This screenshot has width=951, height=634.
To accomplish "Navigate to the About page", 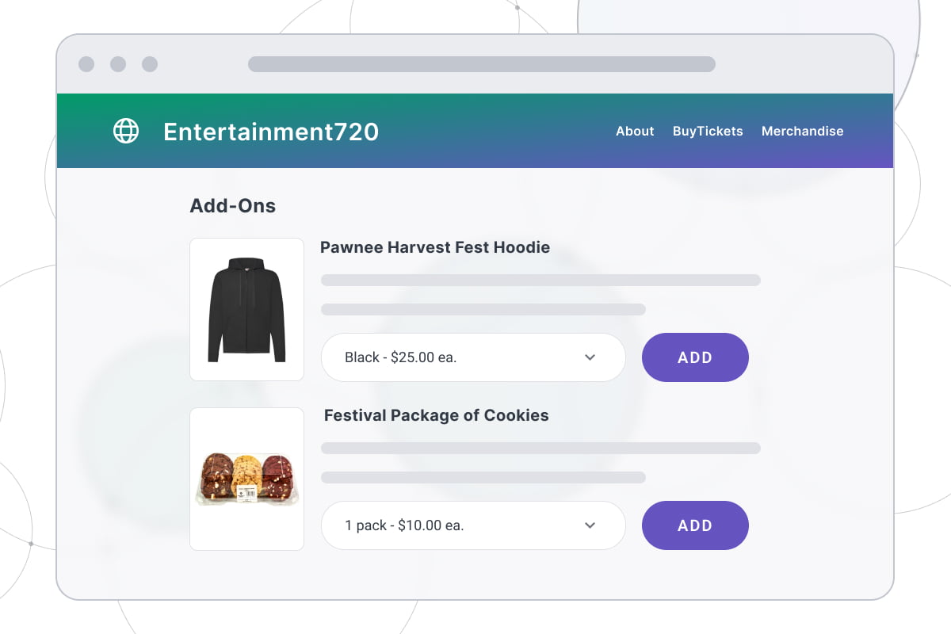I will tap(634, 131).
